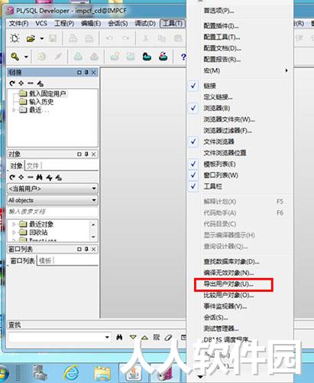Expand the 最近对象 tree folder
This screenshot has width=314, height=383.
(14, 224)
